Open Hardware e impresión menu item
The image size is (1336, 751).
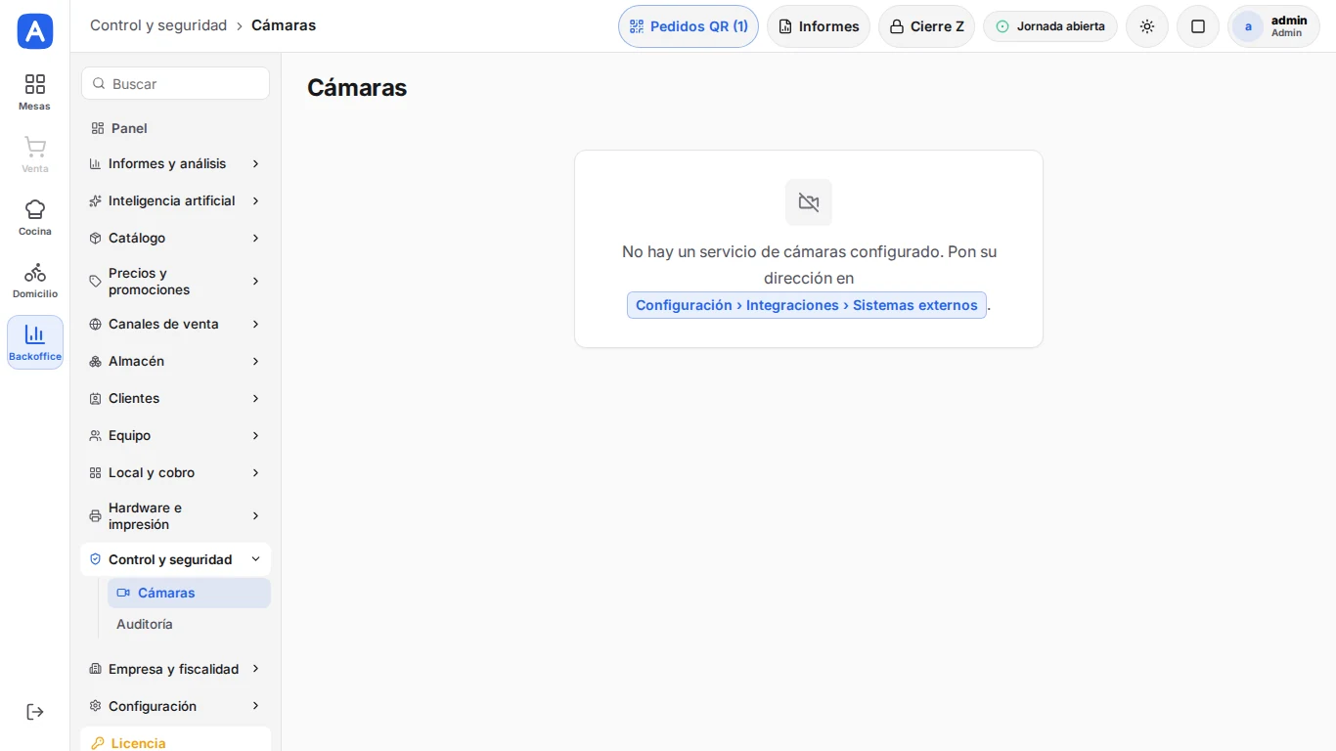175,516
